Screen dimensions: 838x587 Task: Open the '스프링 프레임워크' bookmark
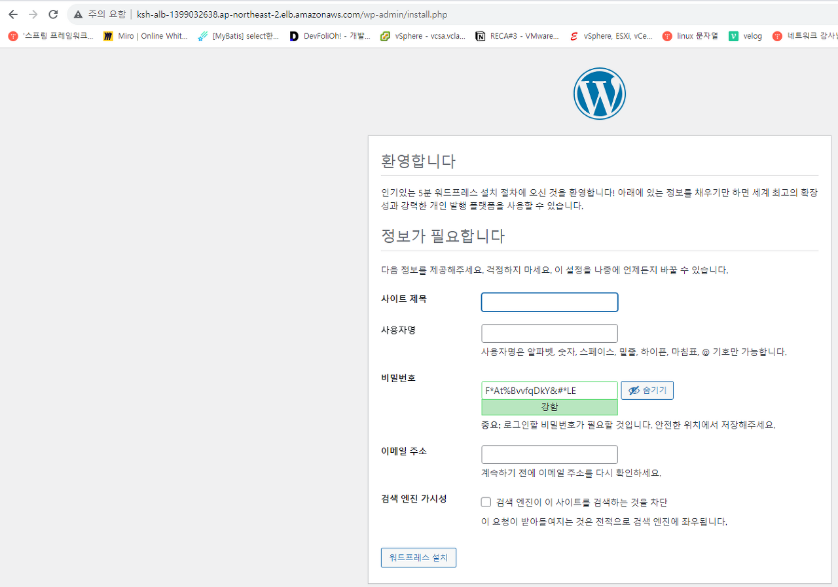(x=51, y=36)
